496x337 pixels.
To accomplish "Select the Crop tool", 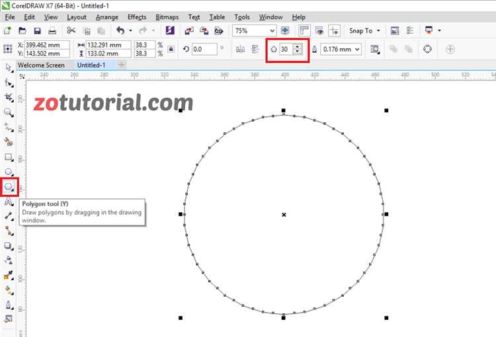I will [9, 97].
